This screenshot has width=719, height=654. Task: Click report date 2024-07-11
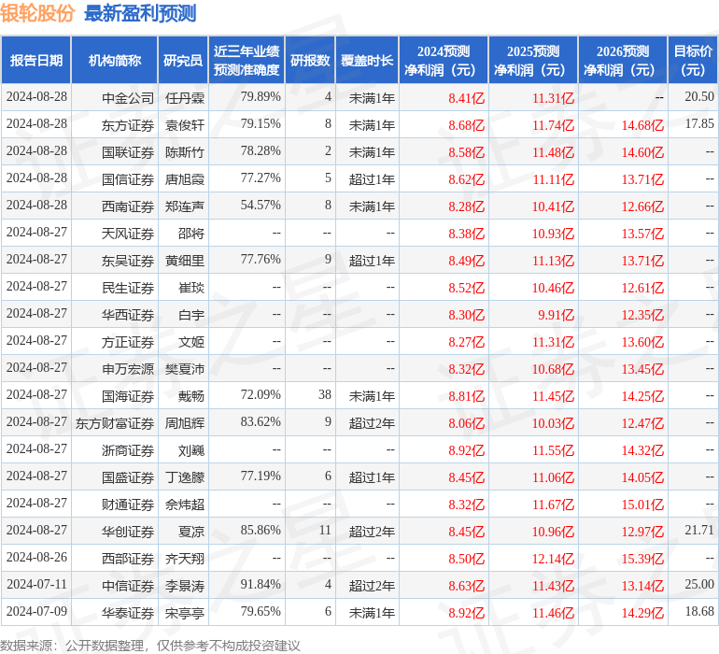[36, 584]
